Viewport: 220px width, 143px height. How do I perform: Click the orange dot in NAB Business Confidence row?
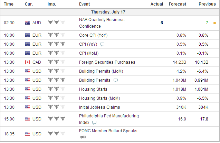[x=214, y=23]
